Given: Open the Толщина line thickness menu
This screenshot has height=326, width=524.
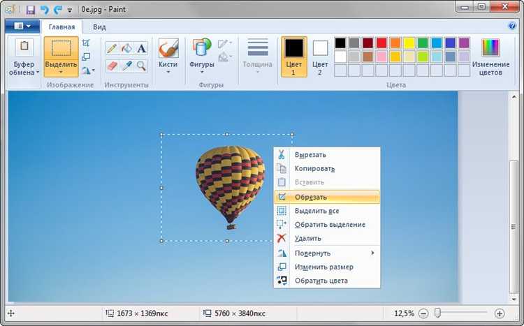Looking at the screenshot, I should tap(257, 56).
